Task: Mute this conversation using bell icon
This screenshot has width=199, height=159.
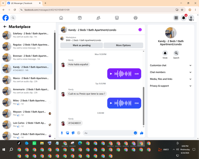Action: pos(165,53)
